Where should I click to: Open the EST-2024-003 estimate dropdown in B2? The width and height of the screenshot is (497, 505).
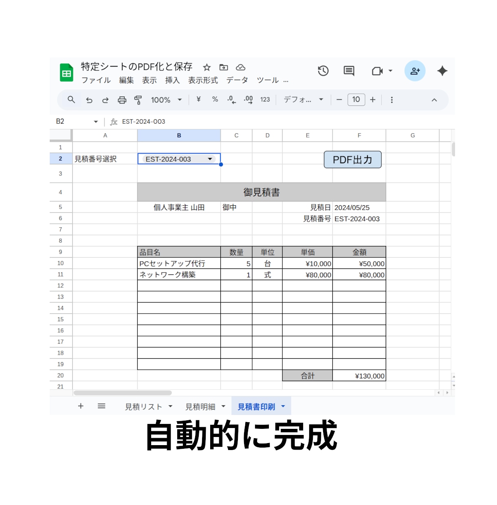tap(210, 159)
